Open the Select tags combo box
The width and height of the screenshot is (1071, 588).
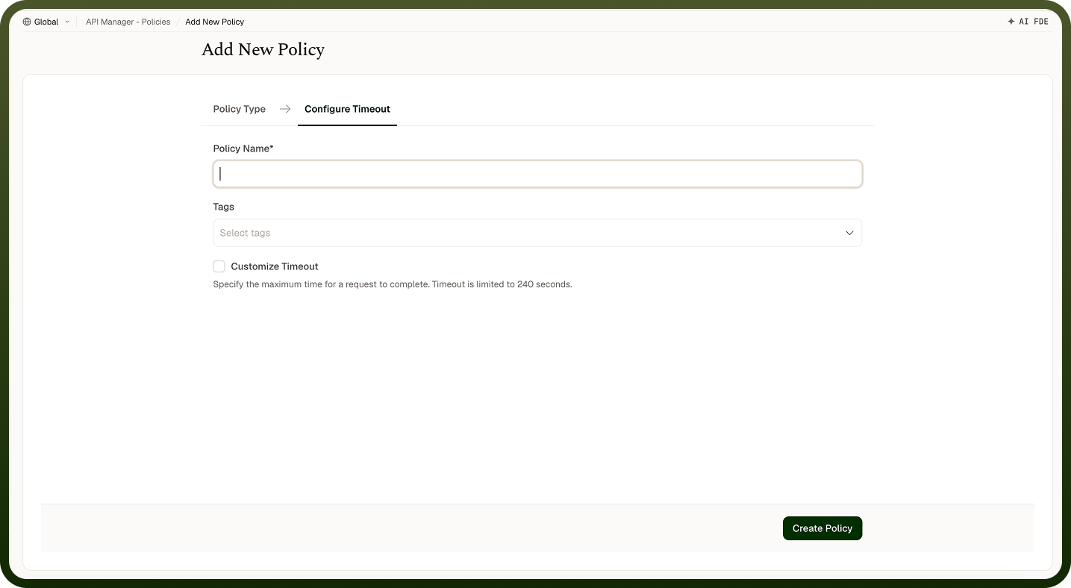[x=537, y=233]
